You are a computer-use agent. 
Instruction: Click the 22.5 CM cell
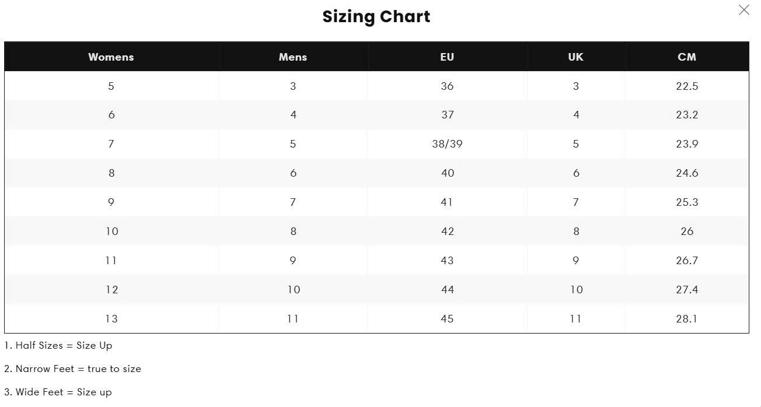(687, 86)
